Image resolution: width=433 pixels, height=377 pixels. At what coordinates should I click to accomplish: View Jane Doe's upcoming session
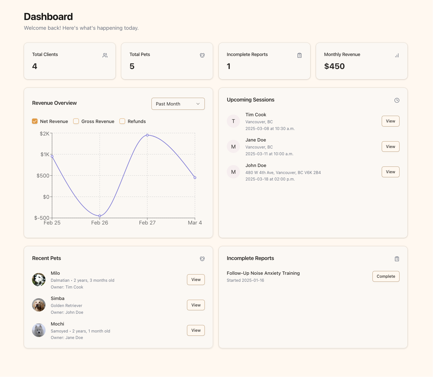(x=390, y=146)
